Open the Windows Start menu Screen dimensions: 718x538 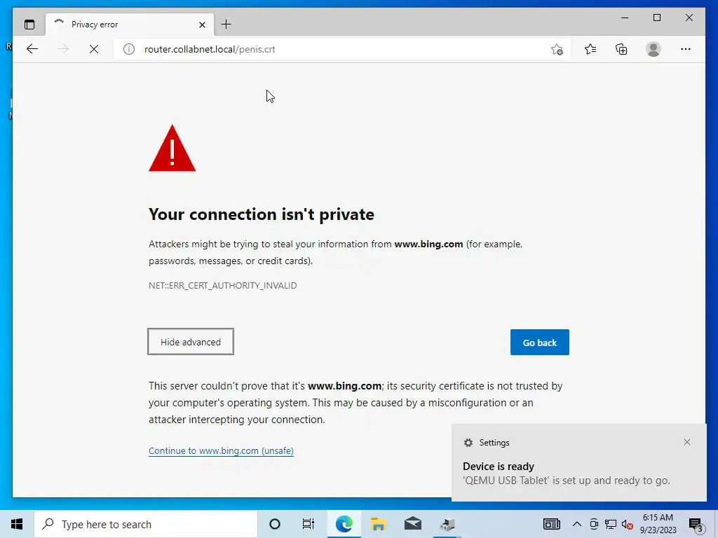[17, 524]
